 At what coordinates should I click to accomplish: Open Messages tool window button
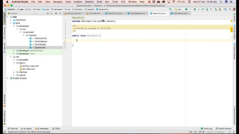point(42,128)
